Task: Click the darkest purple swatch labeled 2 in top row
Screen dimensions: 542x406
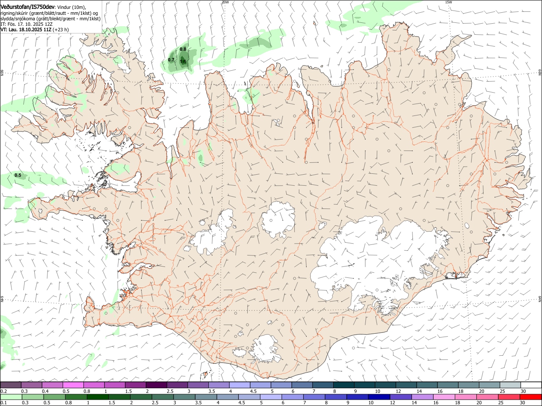Action: click(x=156, y=385)
